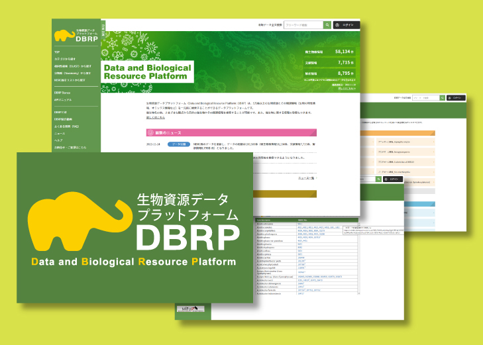
Task: Open the FAQ sidebar entry
Action: [x=66, y=126]
